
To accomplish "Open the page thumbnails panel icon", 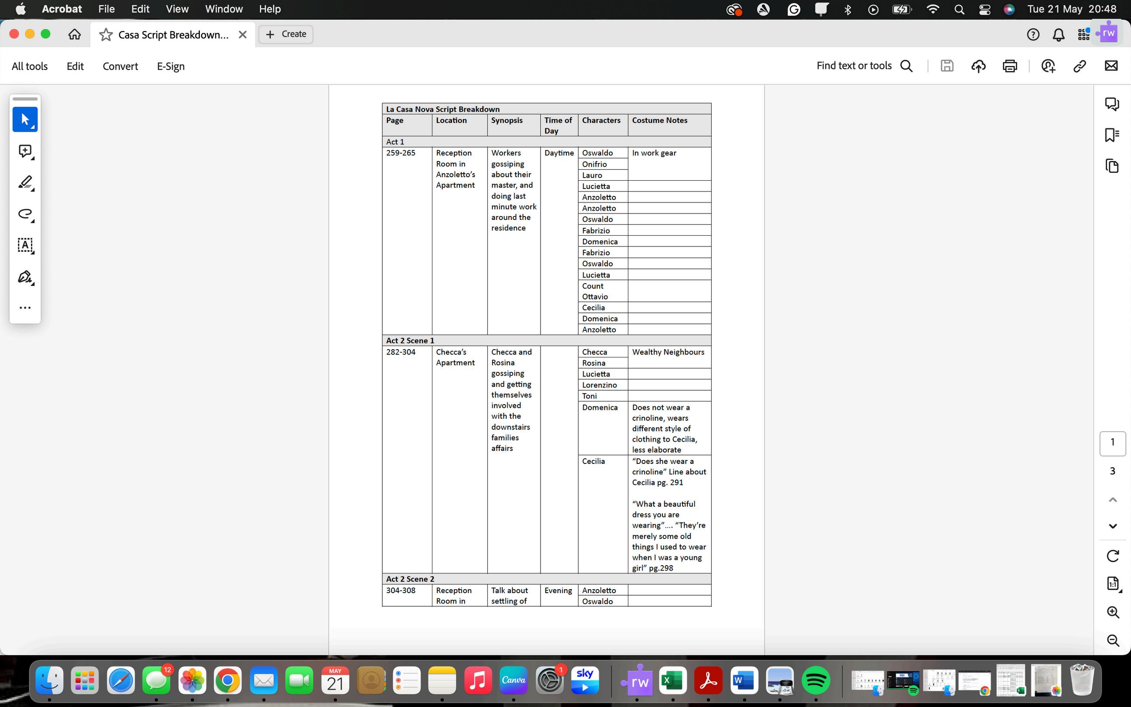I will [x=1112, y=166].
